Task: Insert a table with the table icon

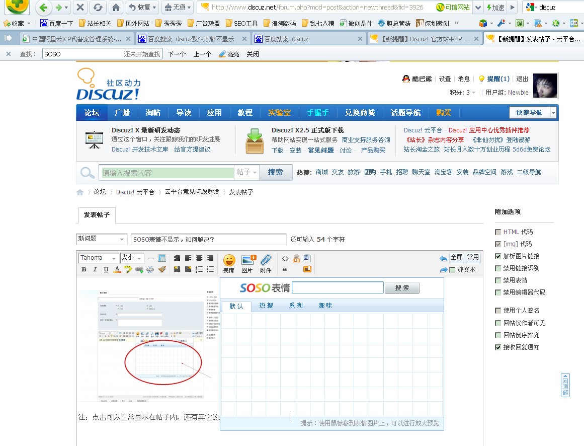Action: tap(161, 258)
